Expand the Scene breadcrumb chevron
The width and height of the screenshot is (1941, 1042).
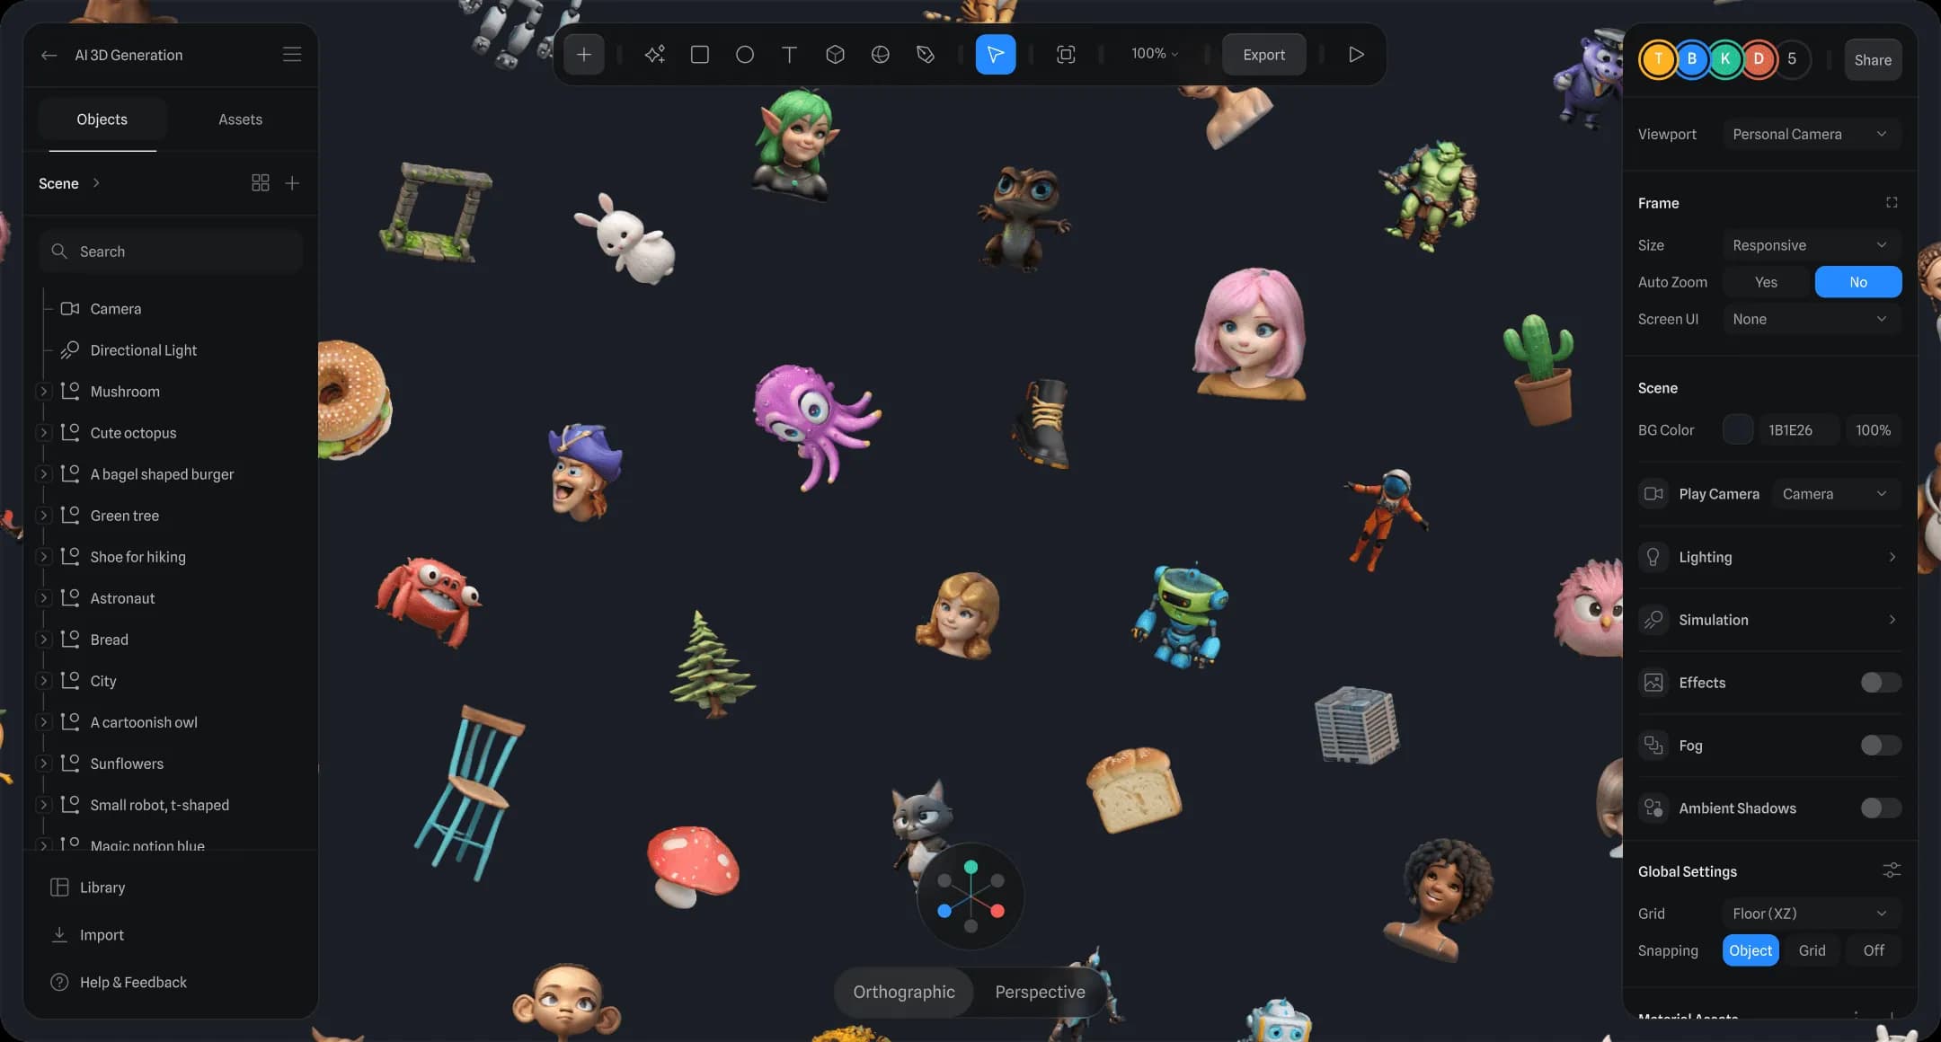96,183
